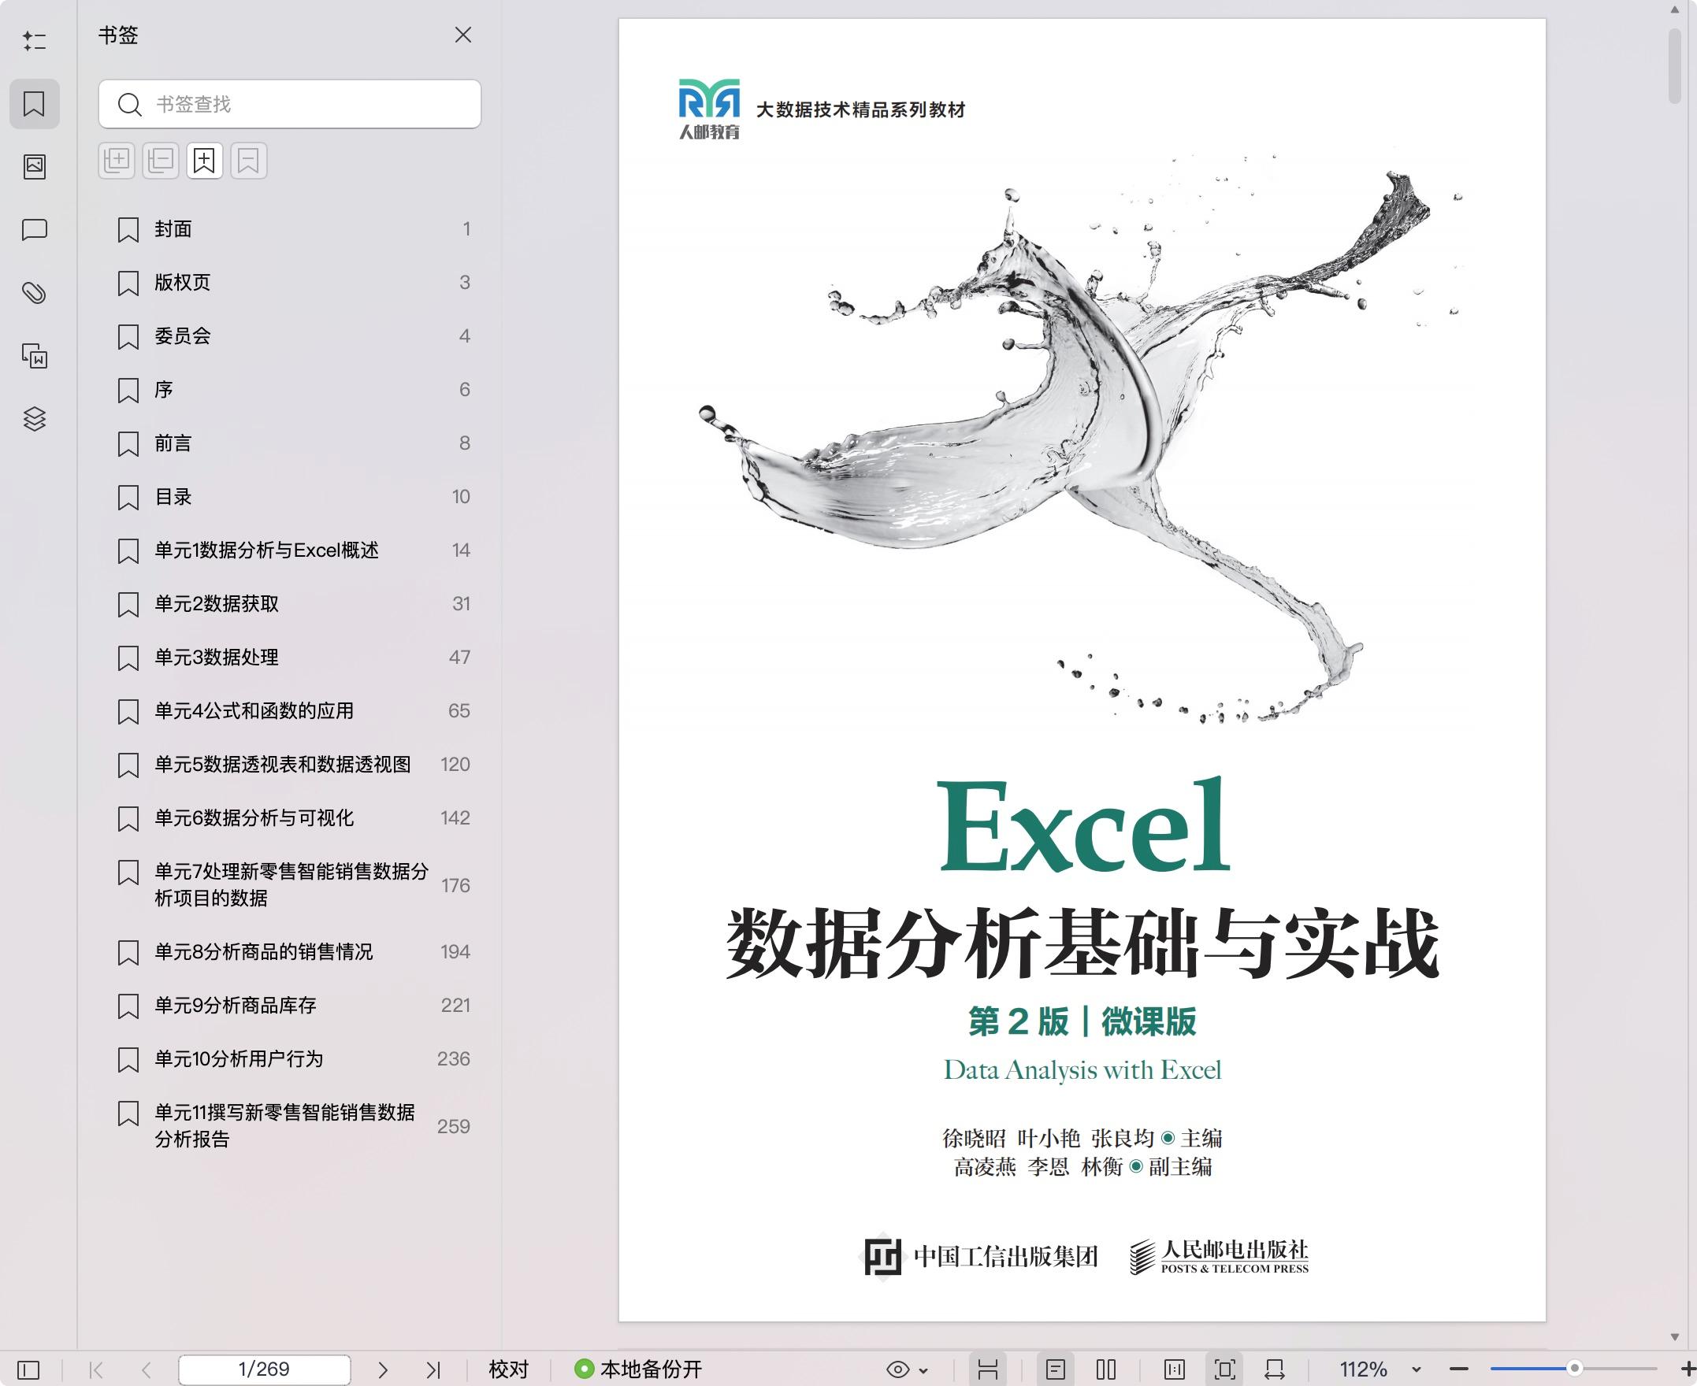Open the attachments paperclip panel
Screen dimensions: 1697x1386
point(35,293)
